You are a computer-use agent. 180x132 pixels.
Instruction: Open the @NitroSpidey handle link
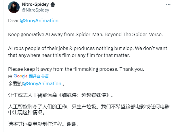pyautogui.click(x=35, y=10)
